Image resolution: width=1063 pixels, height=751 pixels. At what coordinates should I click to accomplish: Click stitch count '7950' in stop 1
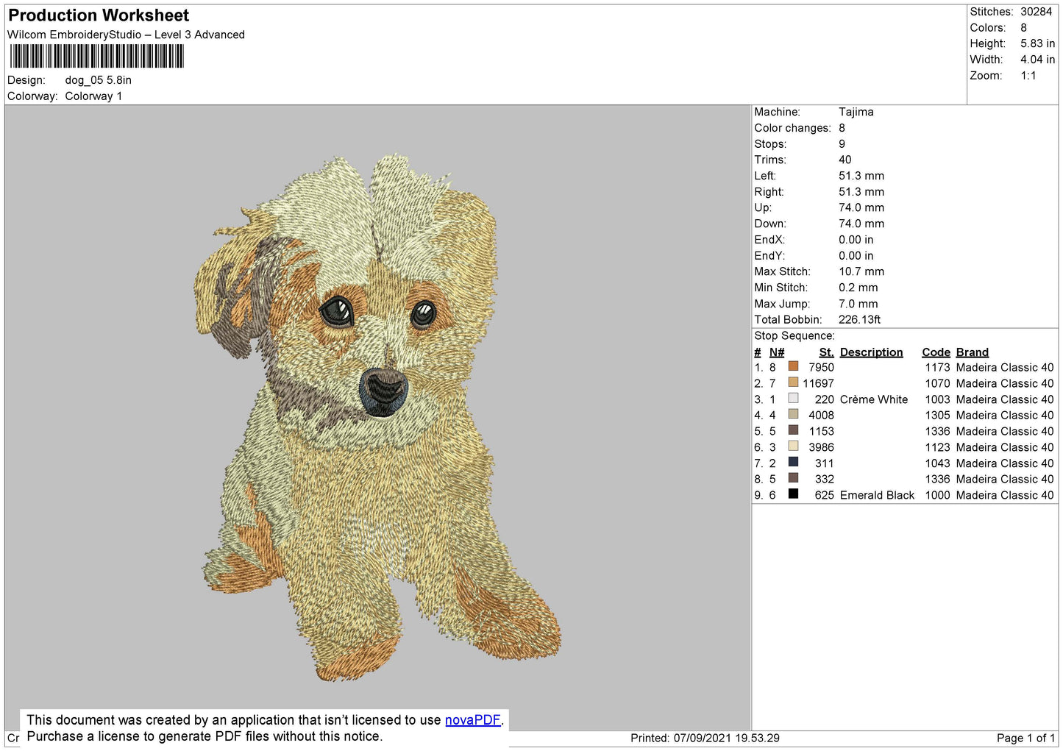pyautogui.click(x=821, y=368)
